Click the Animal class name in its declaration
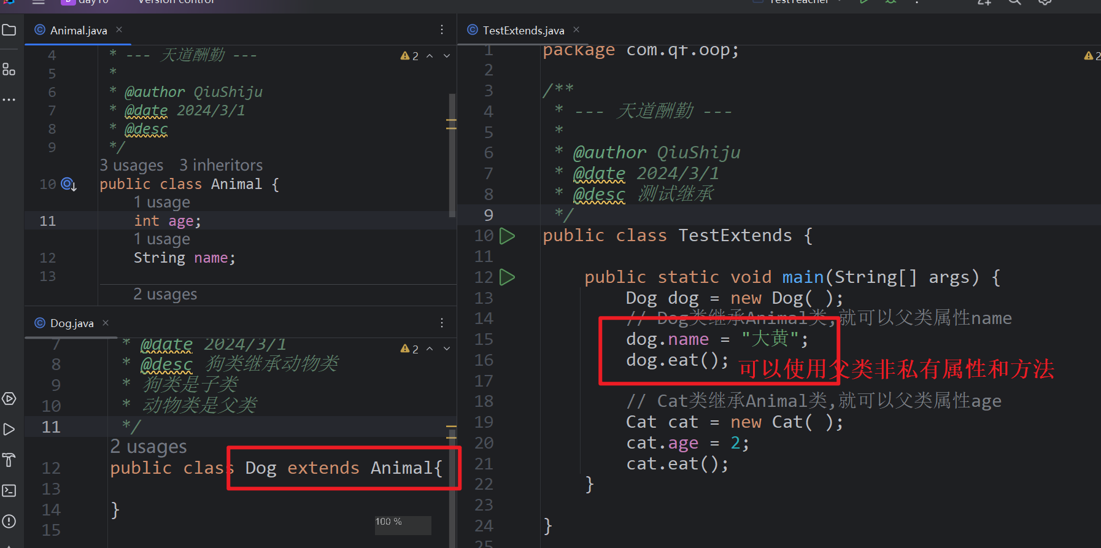The image size is (1101, 548). 236,184
